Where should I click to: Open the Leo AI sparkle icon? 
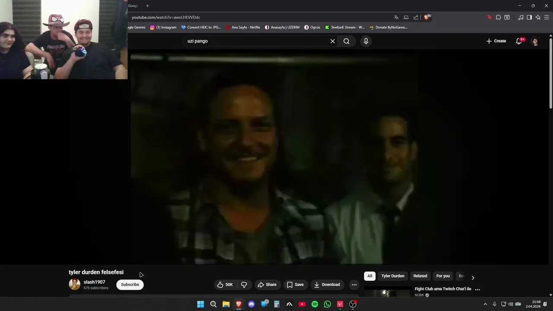[x=538, y=17]
